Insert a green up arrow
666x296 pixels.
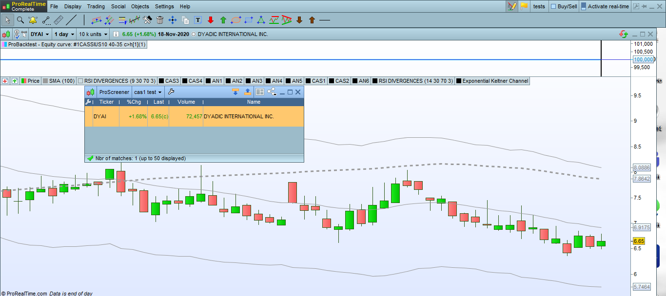223,20
